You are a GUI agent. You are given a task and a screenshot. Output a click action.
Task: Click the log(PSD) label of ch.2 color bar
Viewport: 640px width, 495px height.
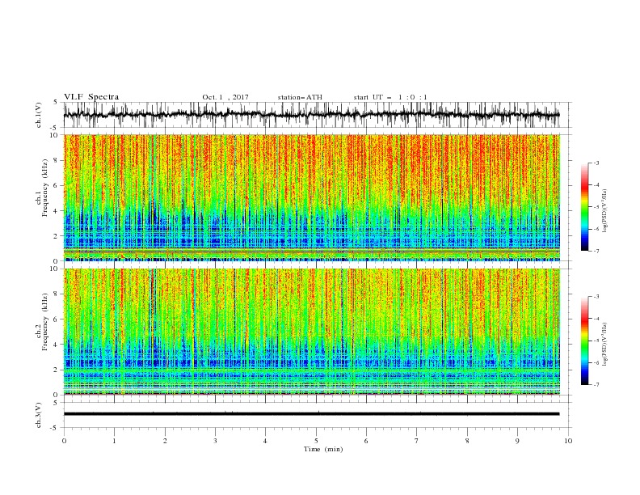tap(605, 345)
